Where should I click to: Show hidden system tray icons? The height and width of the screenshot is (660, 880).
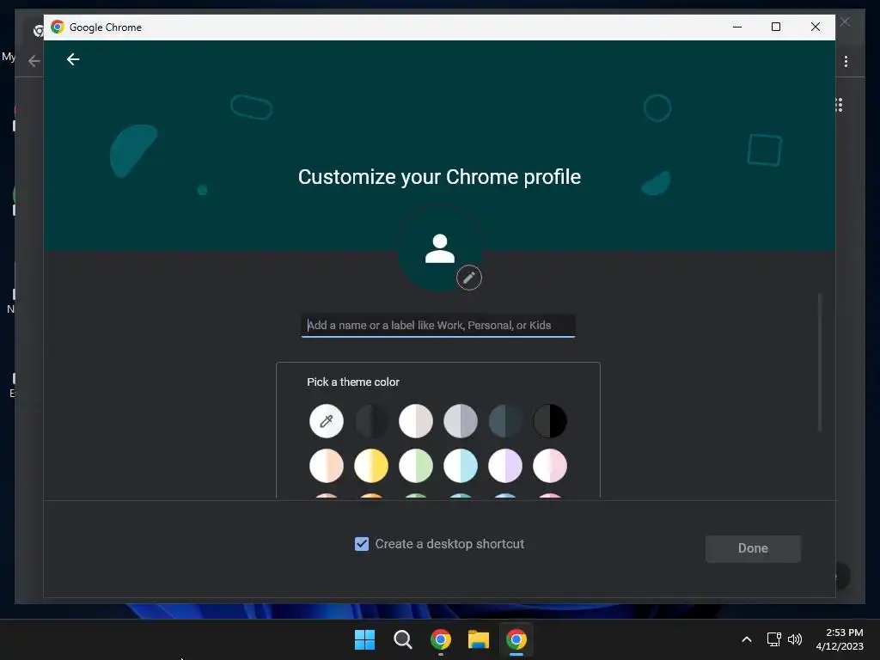tap(747, 639)
